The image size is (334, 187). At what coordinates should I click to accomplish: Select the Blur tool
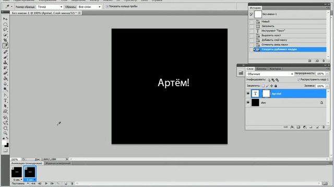(x=5, y=84)
